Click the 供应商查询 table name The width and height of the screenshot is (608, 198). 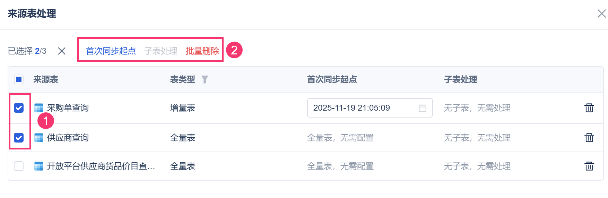click(x=68, y=138)
